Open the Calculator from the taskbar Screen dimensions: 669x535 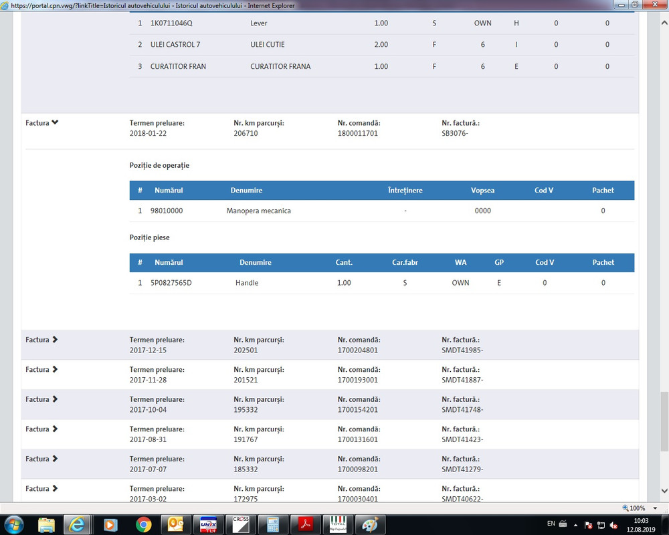click(273, 524)
